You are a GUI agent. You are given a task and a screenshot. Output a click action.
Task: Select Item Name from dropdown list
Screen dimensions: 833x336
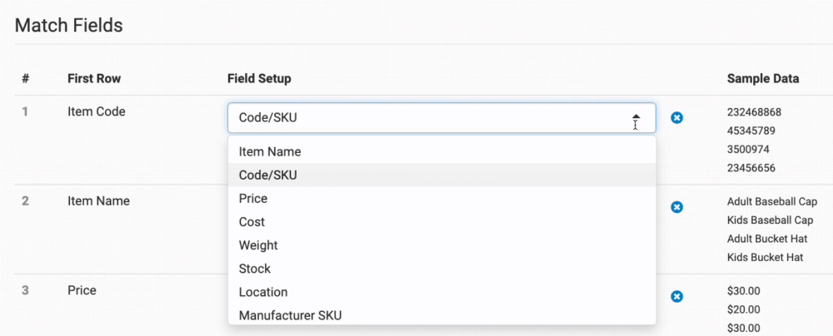(x=441, y=152)
